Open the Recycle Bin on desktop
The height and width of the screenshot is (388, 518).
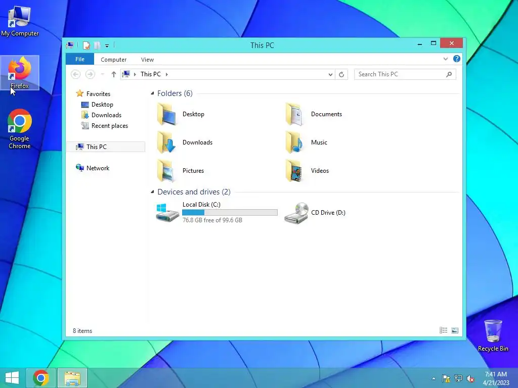tap(493, 335)
